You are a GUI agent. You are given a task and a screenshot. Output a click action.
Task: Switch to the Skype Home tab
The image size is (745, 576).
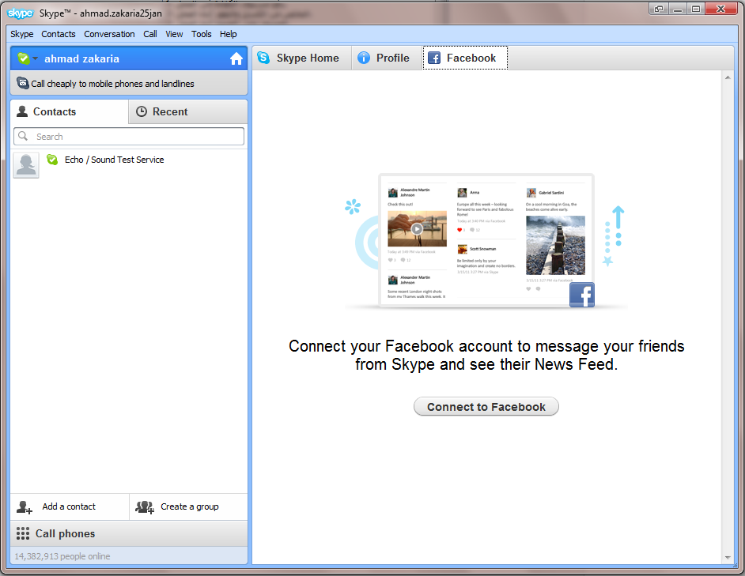[x=301, y=58]
